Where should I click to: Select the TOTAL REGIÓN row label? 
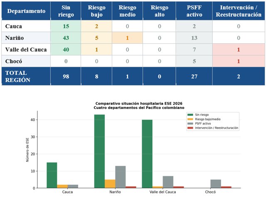pyautogui.click(x=18, y=76)
